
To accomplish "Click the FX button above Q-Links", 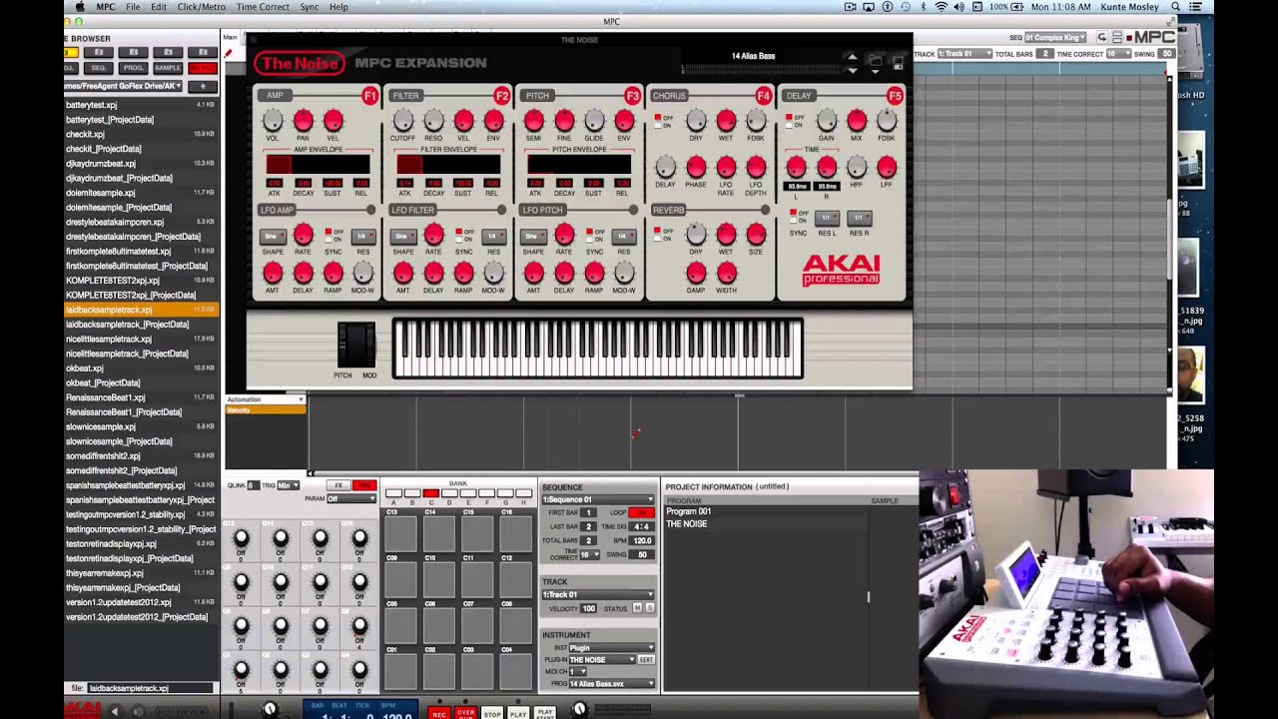I will 339,485.
